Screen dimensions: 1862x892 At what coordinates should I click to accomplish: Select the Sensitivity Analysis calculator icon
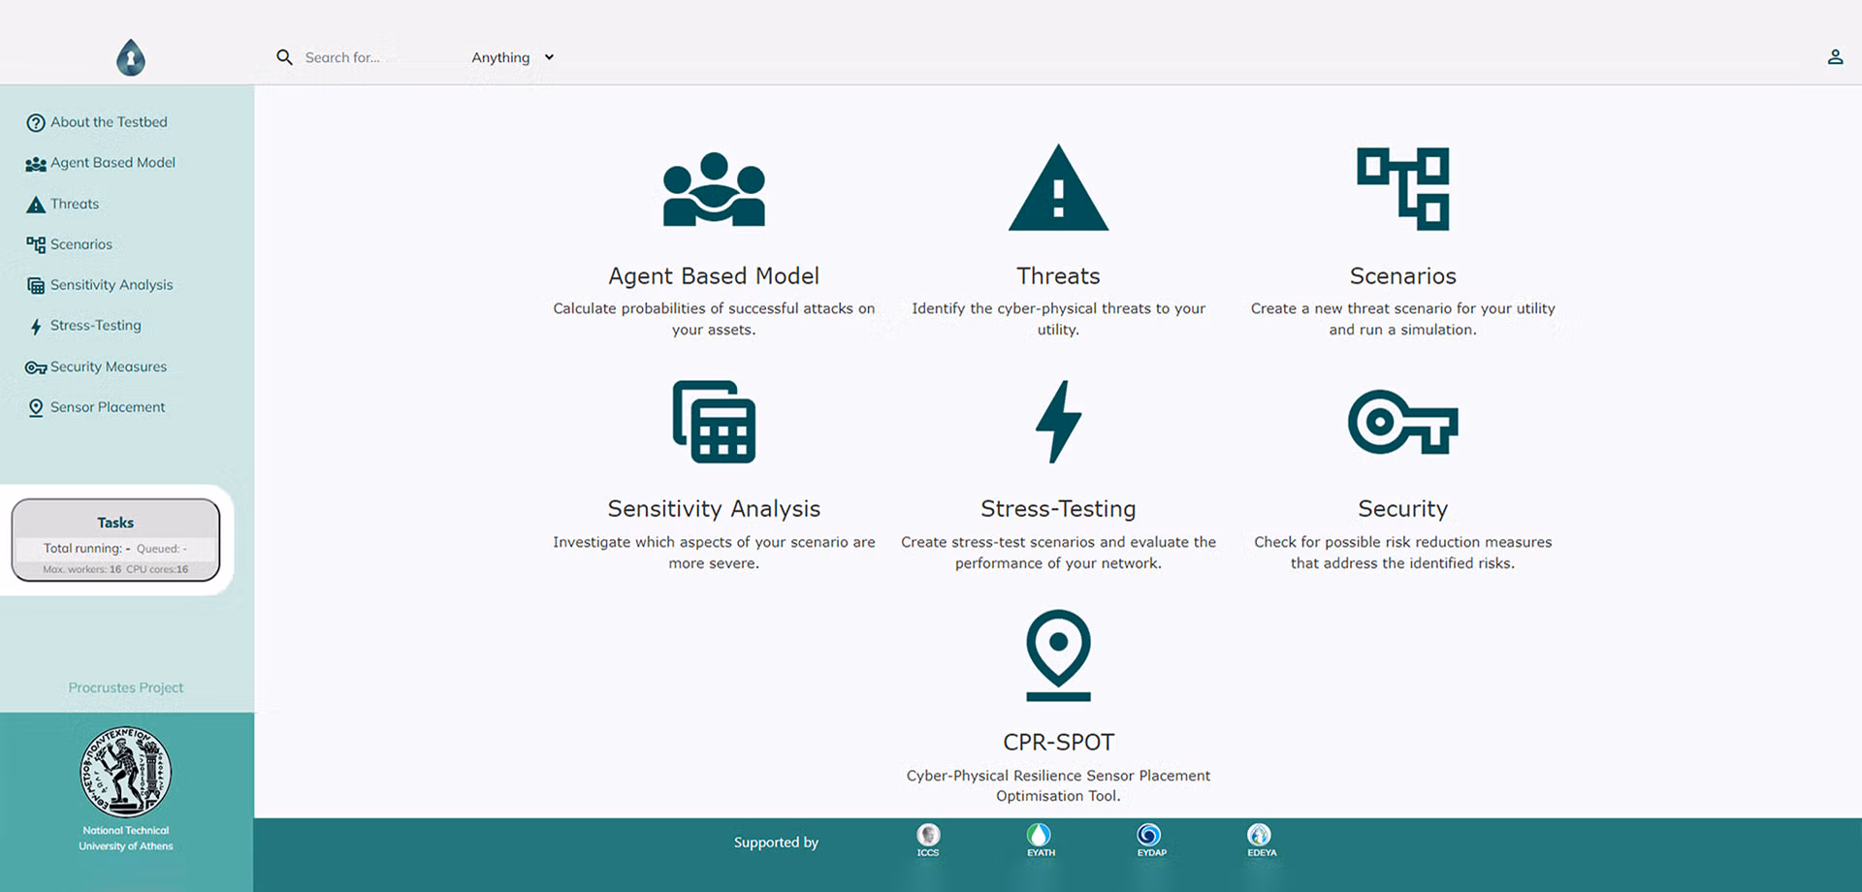[714, 422]
